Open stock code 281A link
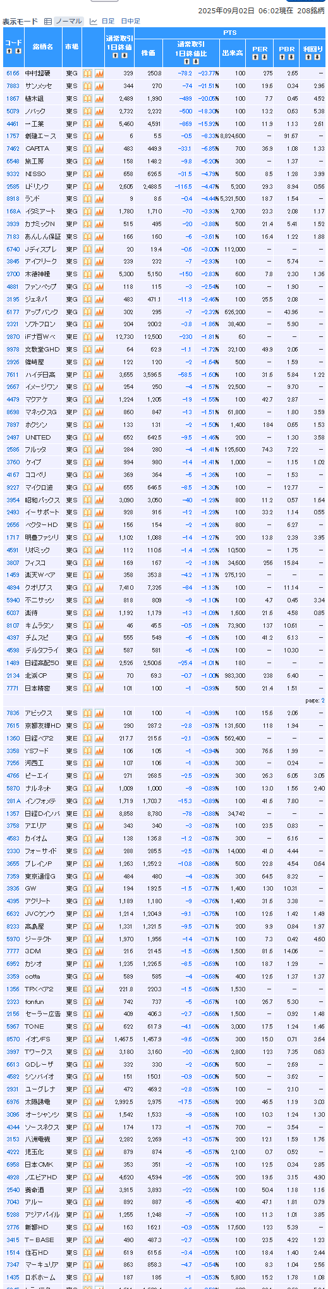Screen dimensions: 328x1289 tap(13, 801)
